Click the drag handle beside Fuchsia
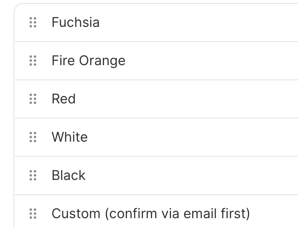298x227 pixels. point(33,22)
